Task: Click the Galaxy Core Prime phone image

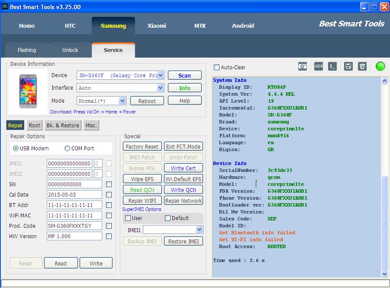Action: tap(28, 91)
